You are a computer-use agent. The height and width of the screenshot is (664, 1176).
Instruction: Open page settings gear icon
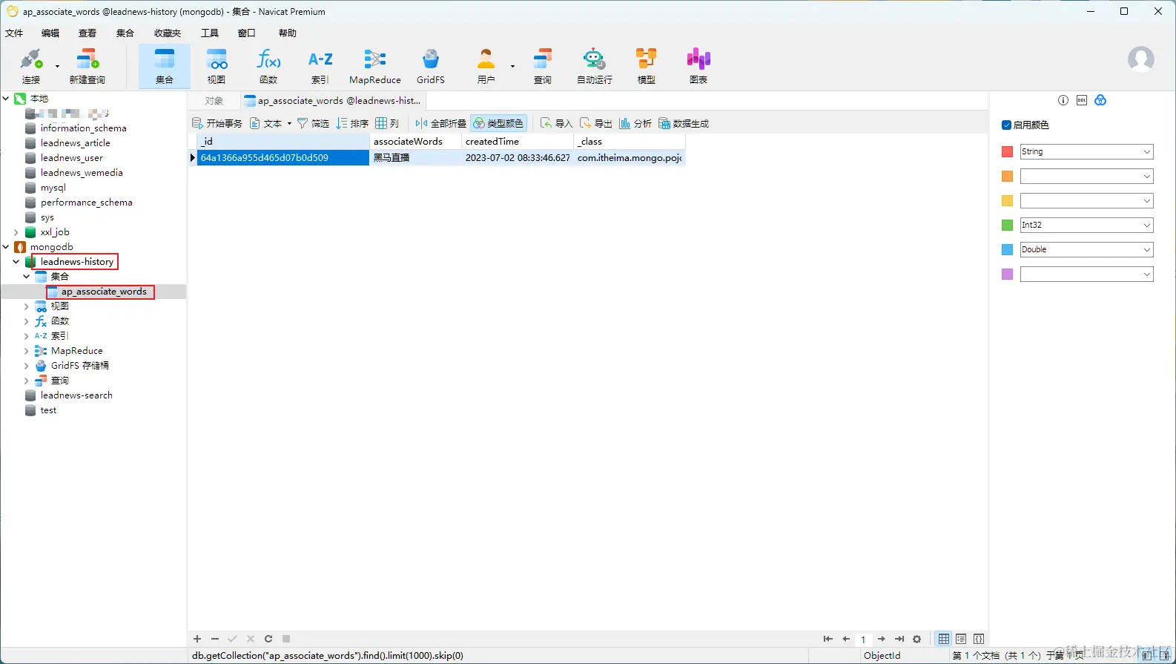(x=917, y=639)
